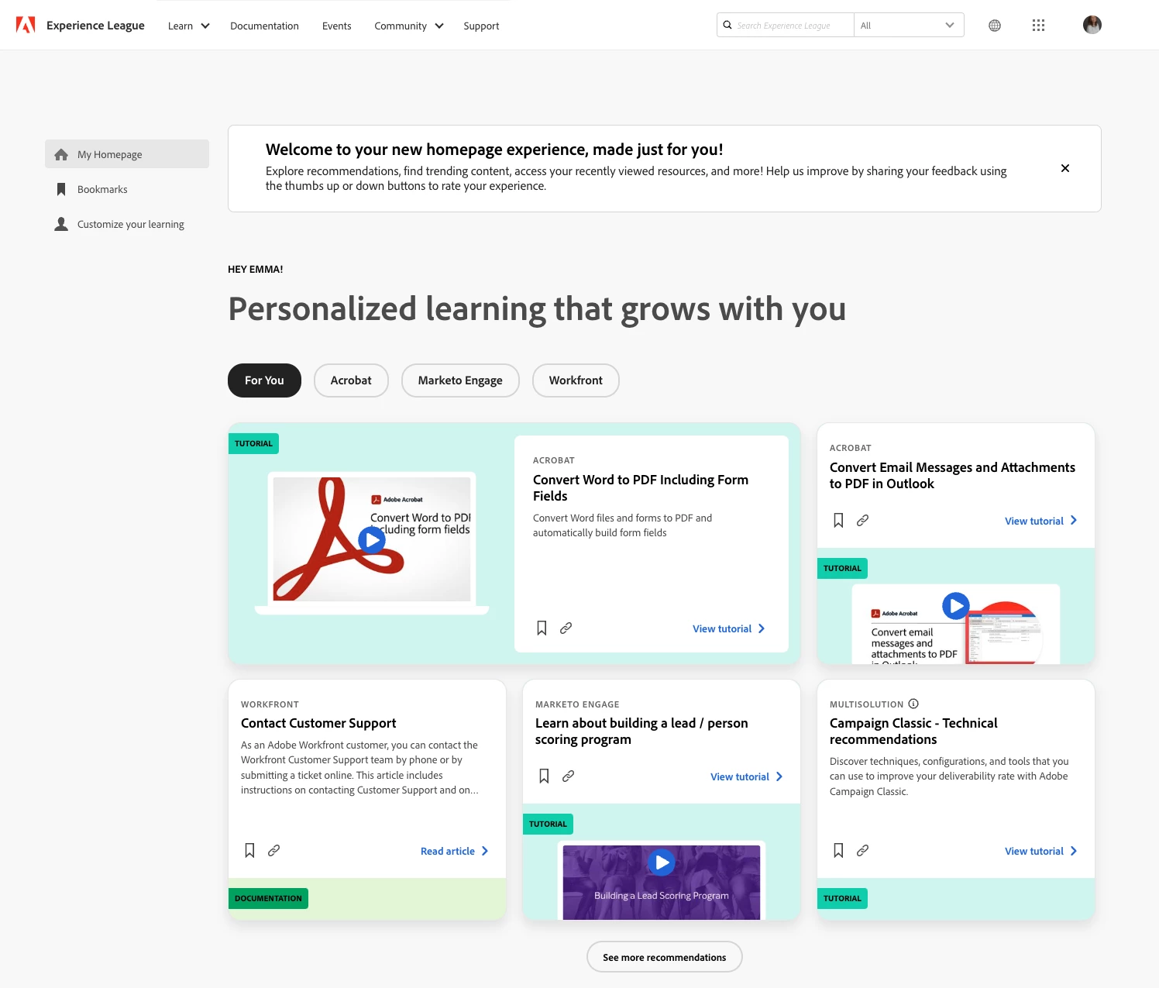This screenshot has width=1159, height=988.
Task: Copy link for Convert Email Messages card
Action: (863, 521)
